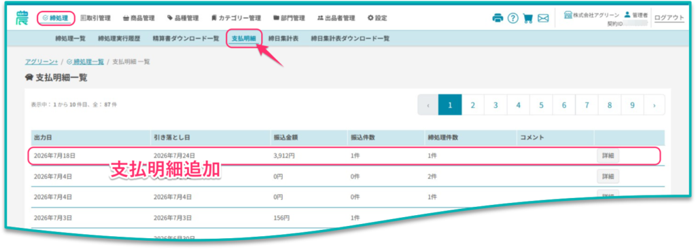Open the 設定 menu
The height and width of the screenshot is (249, 696).
377,18
